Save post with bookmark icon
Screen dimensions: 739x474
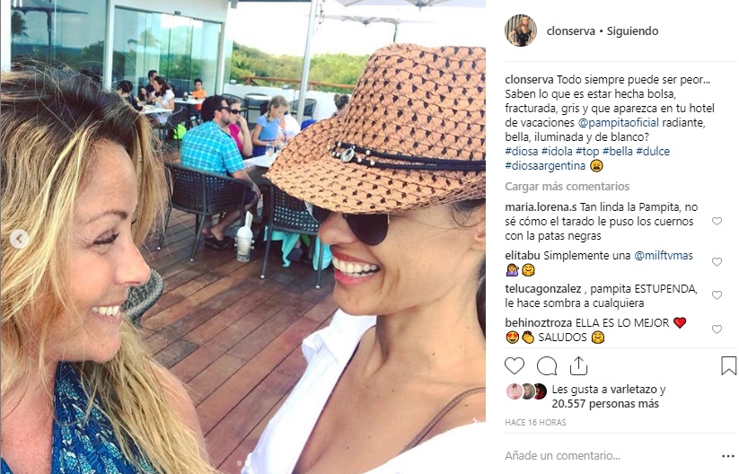(x=728, y=365)
